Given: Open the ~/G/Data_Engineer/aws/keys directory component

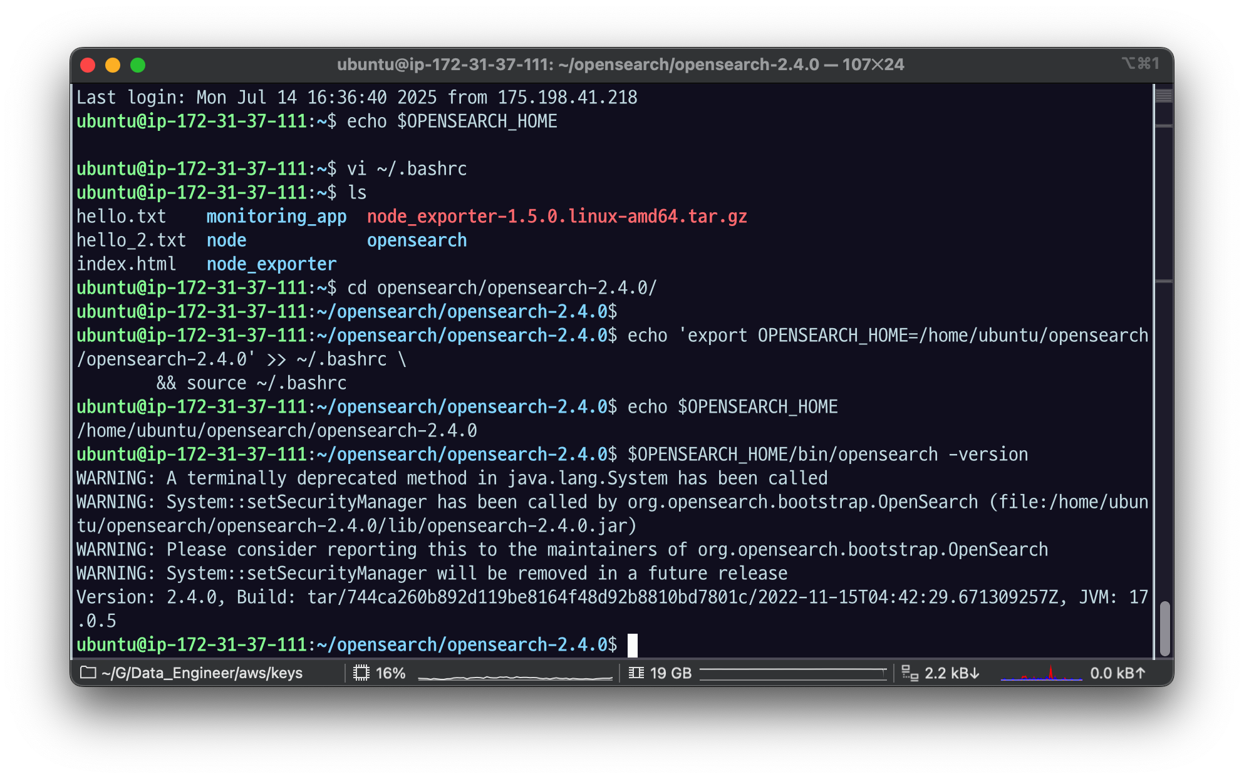Looking at the screenshot, I should tap(202, 673).
